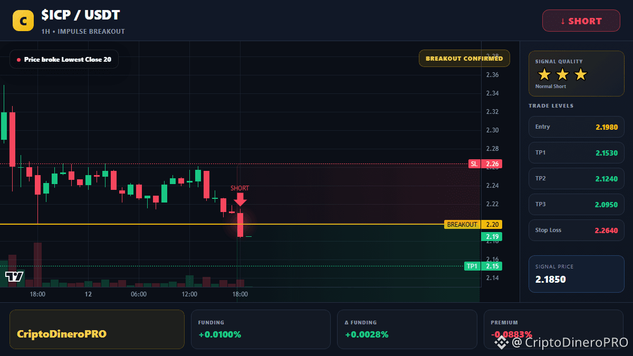This screenshot has height=356, width=633.
Task: Click the BREAKOUT CONFIRMED badge
Action: coord(464,59)
